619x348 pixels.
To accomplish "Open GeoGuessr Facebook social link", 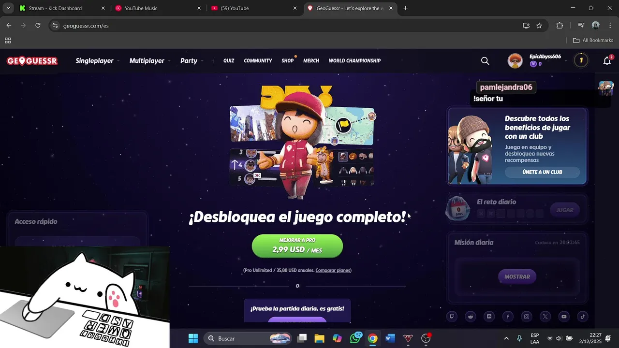I will point(508,317).
